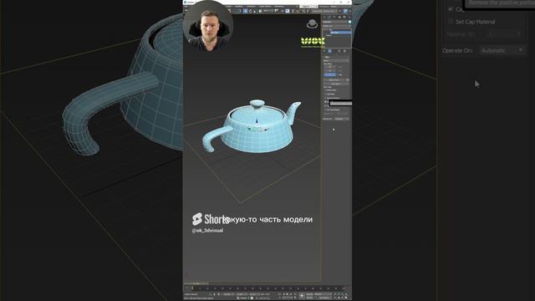Viewport: 535px width, 301px height.
Task: Toggle the Set Cap Material checkbox in command panel
Action: coord(325,110)
